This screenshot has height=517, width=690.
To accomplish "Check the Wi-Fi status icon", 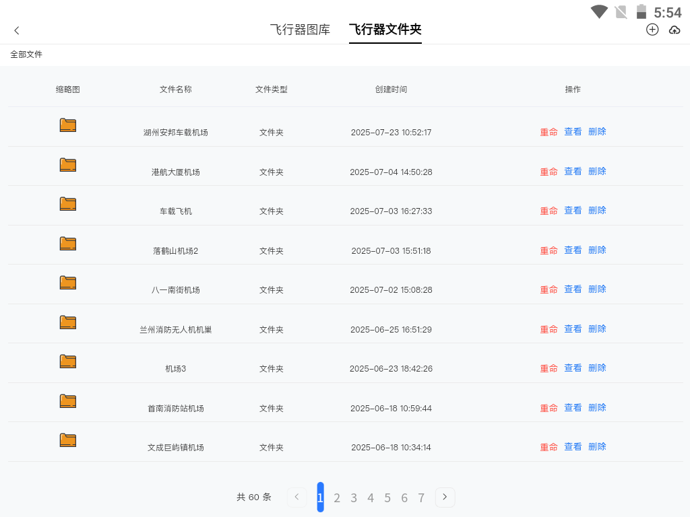I will [x=599, y=11].
